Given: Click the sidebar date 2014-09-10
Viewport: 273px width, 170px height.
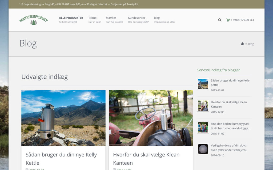Looking at the screenshot, I should 218,155.
